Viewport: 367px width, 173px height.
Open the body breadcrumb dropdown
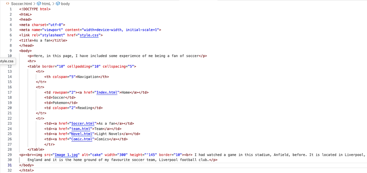coord(65,4)
